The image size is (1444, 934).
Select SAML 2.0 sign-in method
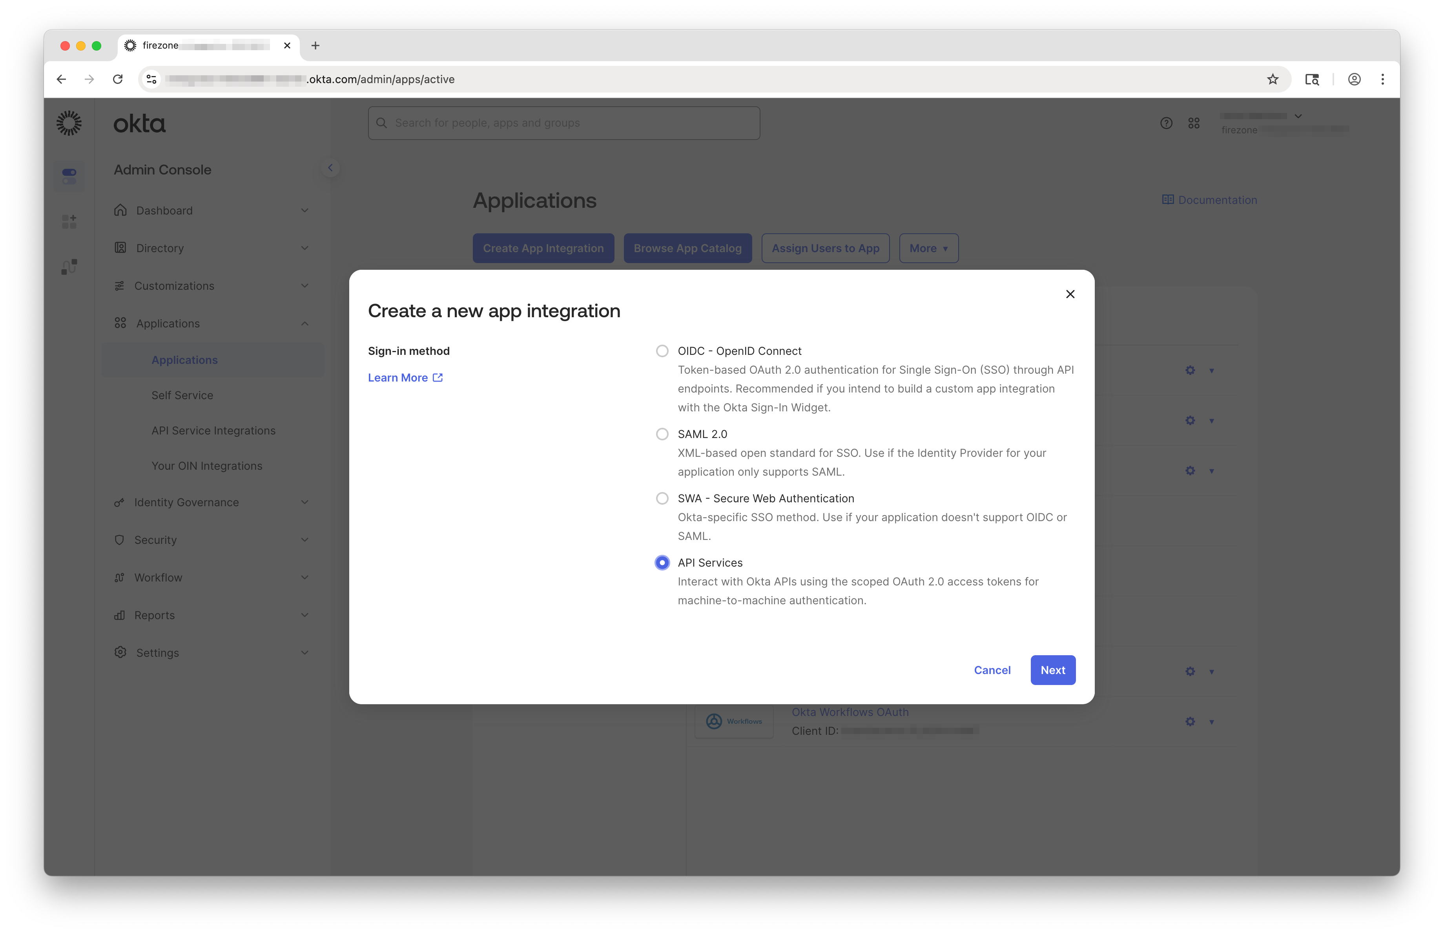[x=662, y=434]
